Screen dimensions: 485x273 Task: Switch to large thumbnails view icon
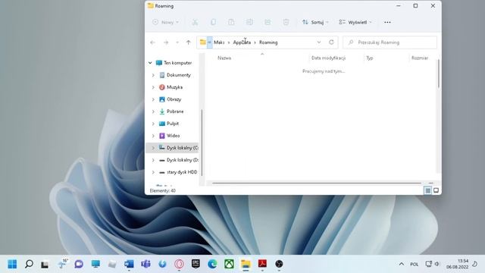pos(436,190)
